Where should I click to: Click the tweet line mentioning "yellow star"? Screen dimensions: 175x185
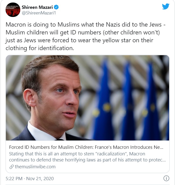(83, 41)
